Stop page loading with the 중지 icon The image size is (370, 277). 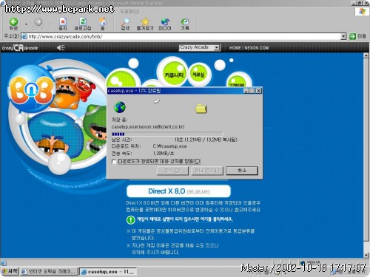[x=63, y=24]
